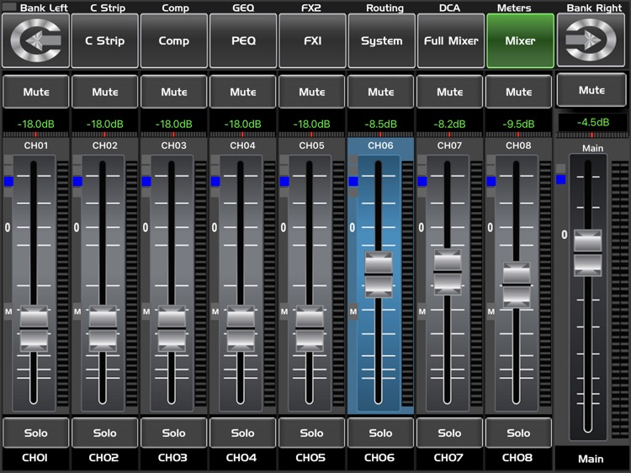Viewport: 631px width, 473px height.
Task: Solo channel CH08
Action: (x=519, y=433)
